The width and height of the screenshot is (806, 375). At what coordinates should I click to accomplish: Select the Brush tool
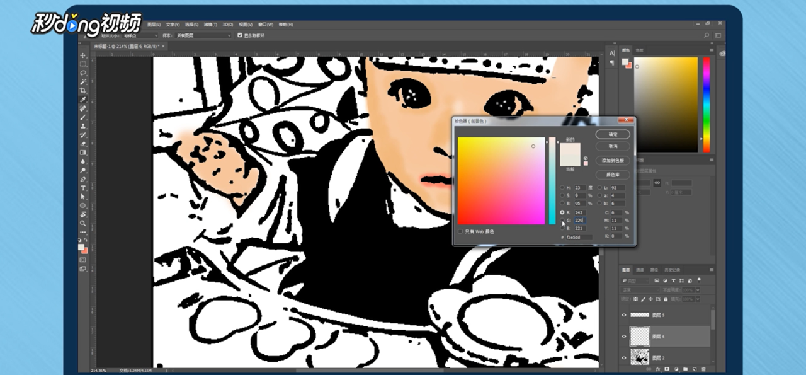(82, 117)
